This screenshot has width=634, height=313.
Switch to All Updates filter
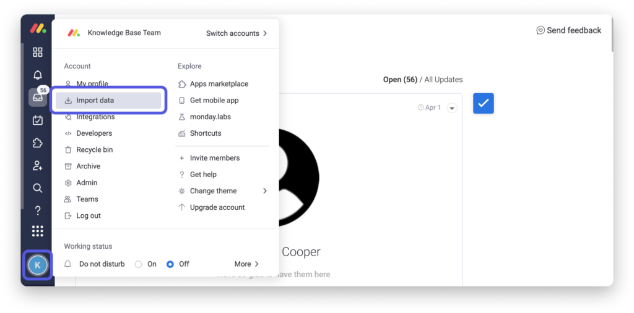pyautogui.click(x=443, y=80)
